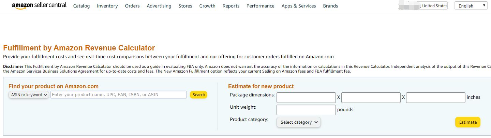Open the Catalog menu
The height and width of the screenshot is (138, 491).
pyautogui.click(x=81, y=6)
